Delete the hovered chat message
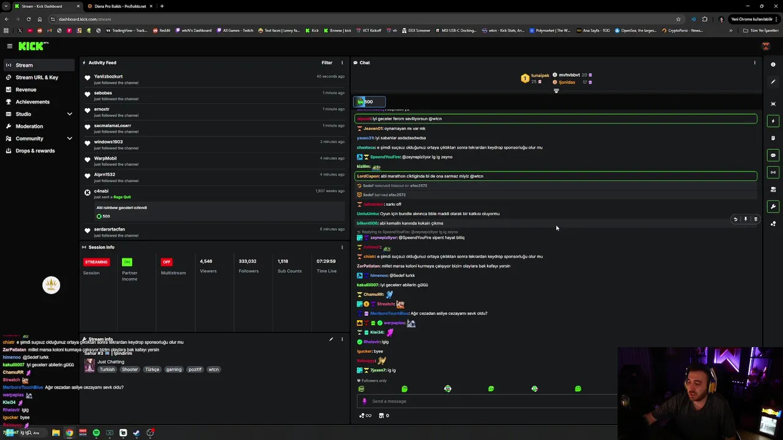 coord(755,219)
